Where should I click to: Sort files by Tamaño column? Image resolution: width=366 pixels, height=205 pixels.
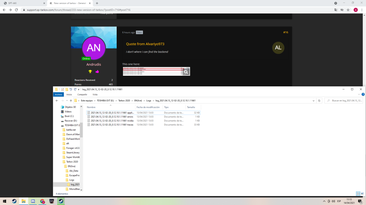[193, 107]
